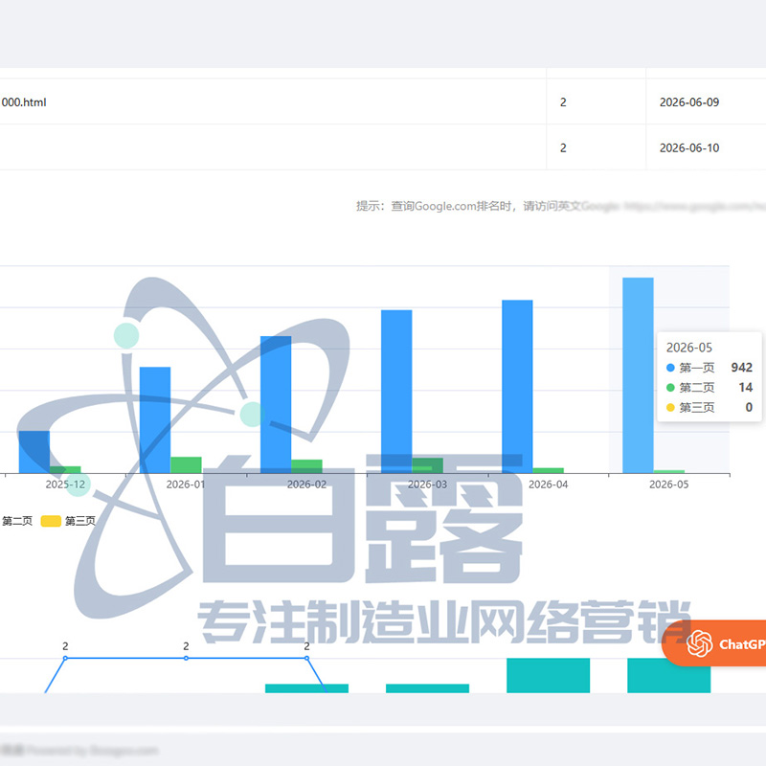Select the 000.html table cell
766x766 pixels.
click(x=273, y=102)
